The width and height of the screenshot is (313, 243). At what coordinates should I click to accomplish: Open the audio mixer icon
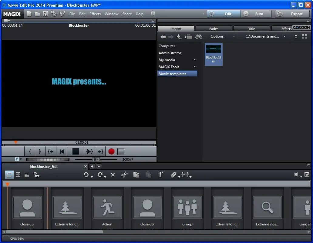pyautogui.click(x=307, y=175)
